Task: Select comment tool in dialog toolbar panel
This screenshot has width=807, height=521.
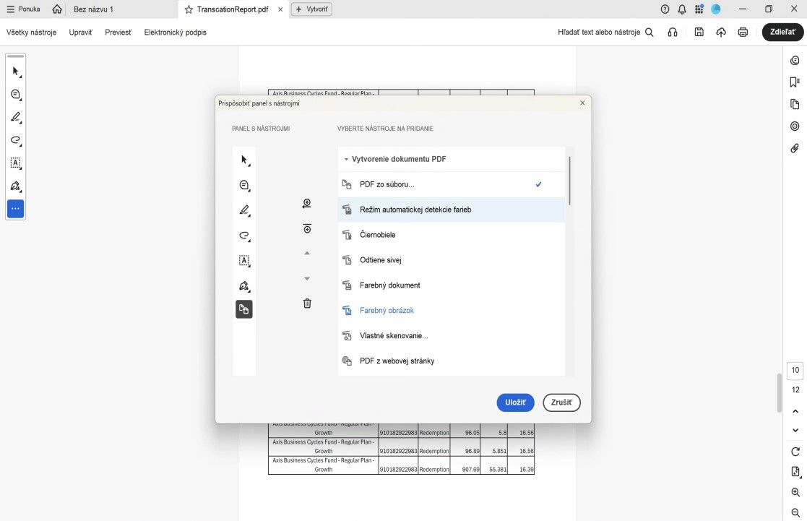Action: pyautogui.click(x=244, y=185)
